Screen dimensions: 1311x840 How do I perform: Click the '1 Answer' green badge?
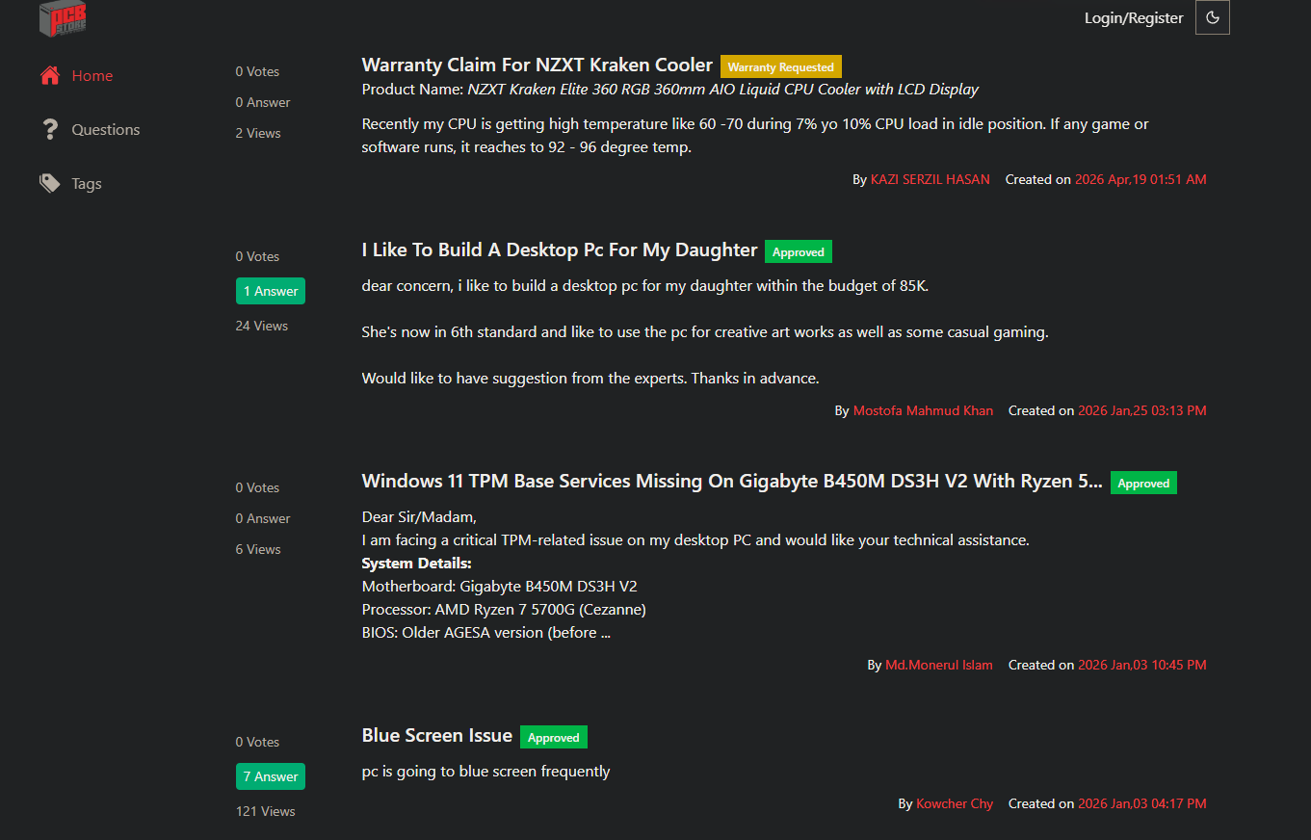(x=271, y=291)
